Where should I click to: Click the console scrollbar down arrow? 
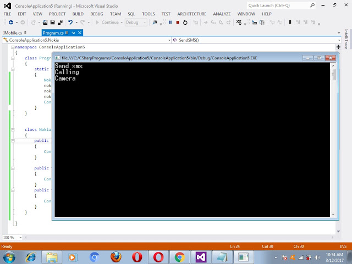[x=333, y=215]
